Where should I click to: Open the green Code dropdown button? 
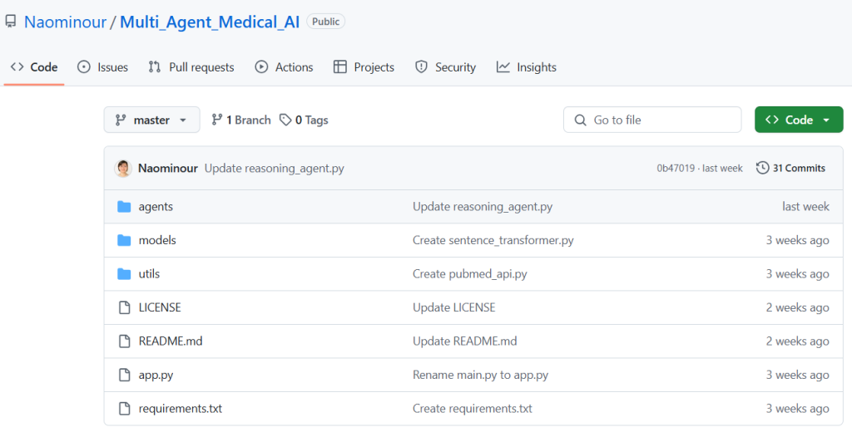pos(798,120)
